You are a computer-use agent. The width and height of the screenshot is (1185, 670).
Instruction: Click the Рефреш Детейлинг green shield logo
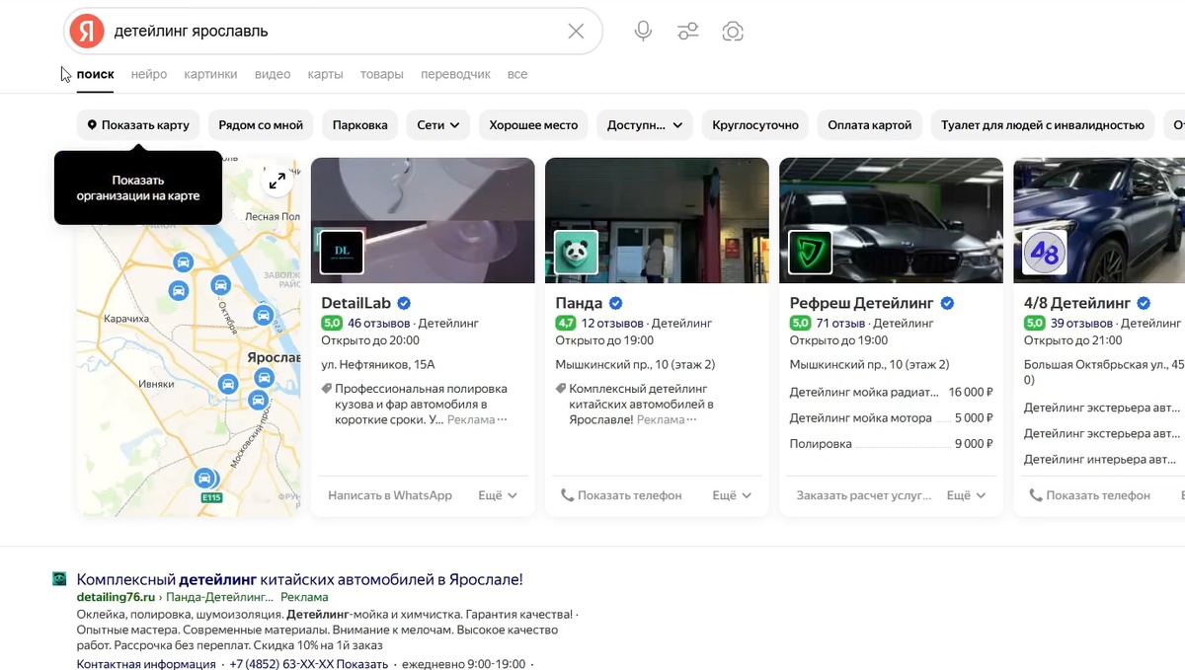[810, 252]
